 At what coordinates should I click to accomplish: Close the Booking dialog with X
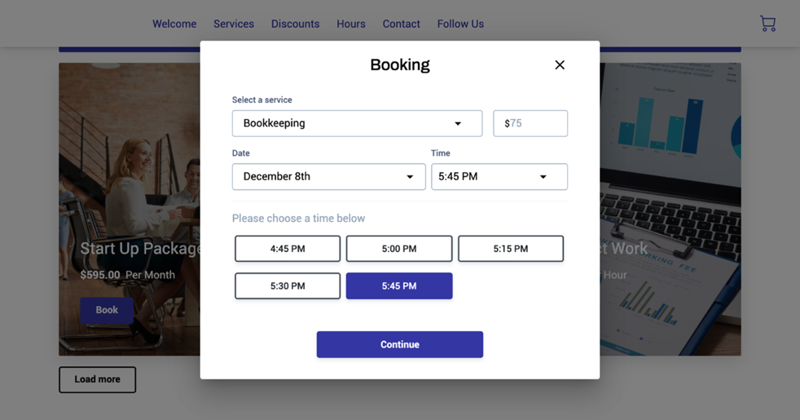click(560, 65)
